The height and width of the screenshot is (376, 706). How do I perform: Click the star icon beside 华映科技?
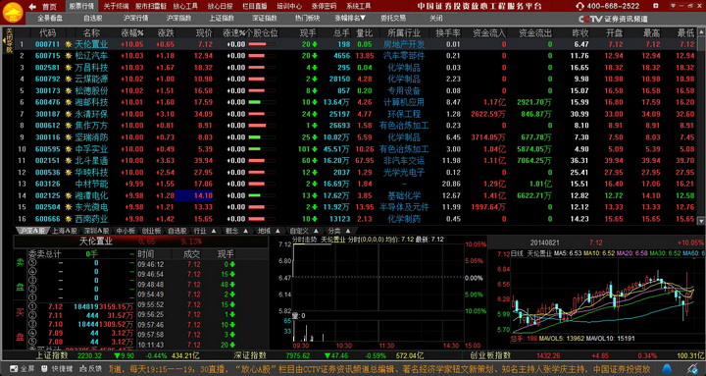click(x=69, y=172)
